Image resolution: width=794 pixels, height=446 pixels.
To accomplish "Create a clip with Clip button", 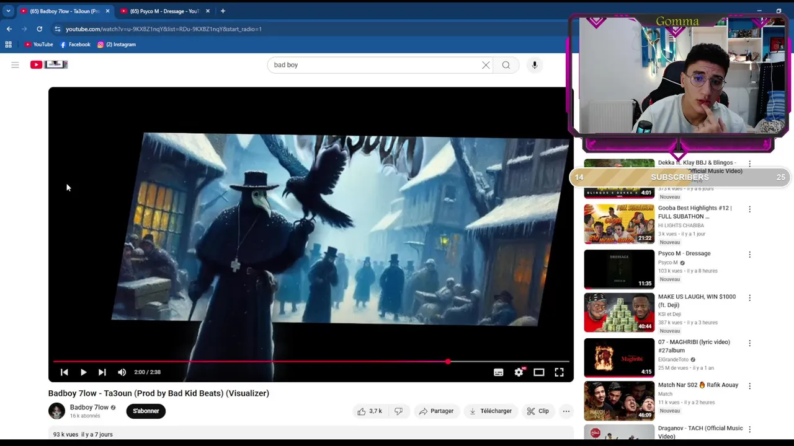I will click(538, 411).
